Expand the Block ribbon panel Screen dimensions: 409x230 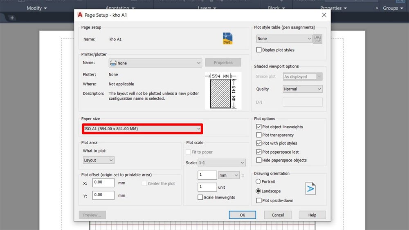276,8
